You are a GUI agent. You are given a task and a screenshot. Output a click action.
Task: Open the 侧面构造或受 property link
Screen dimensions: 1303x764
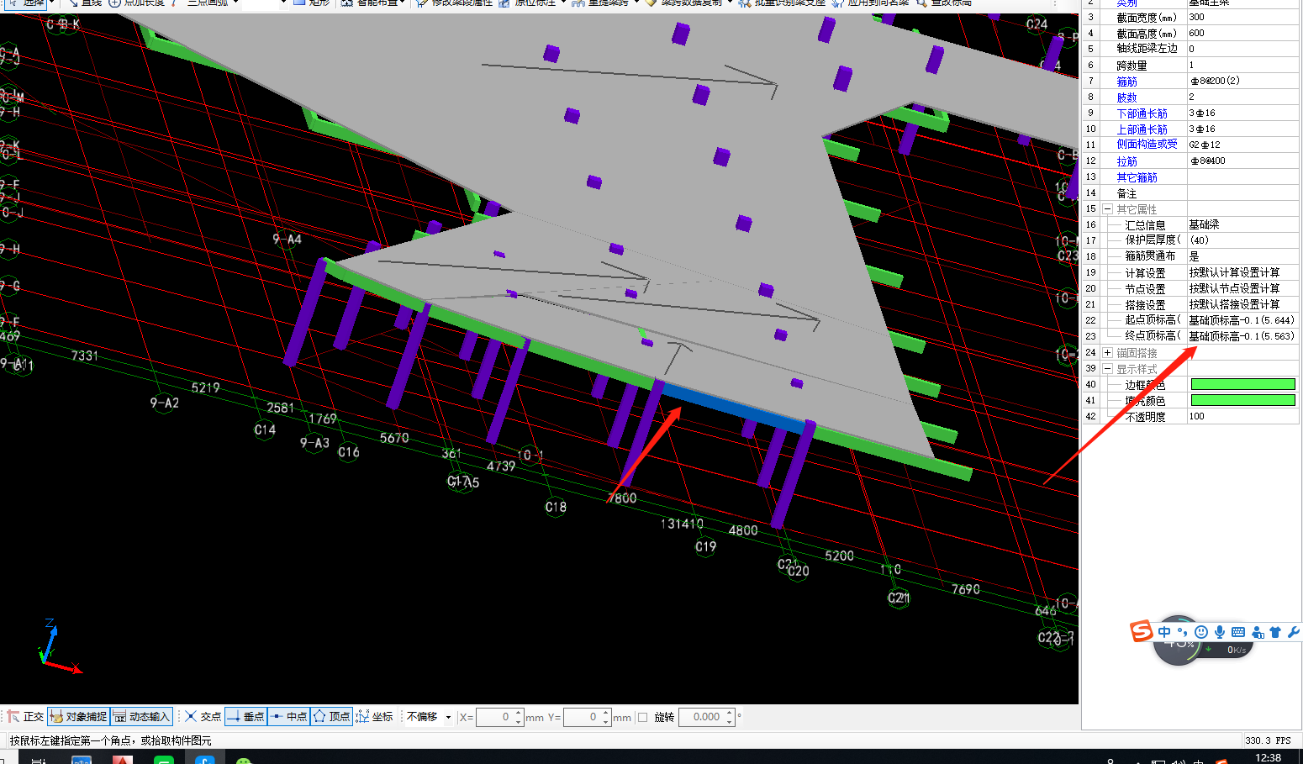(1147, 145)
